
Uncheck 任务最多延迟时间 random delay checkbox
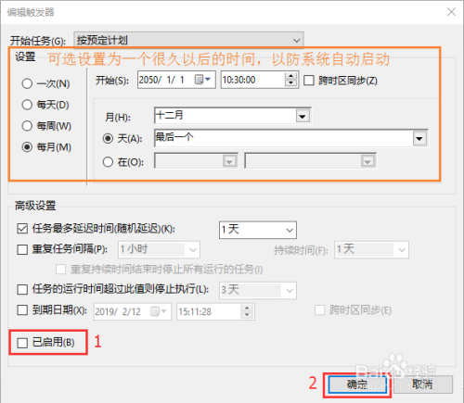coord(22,229)
